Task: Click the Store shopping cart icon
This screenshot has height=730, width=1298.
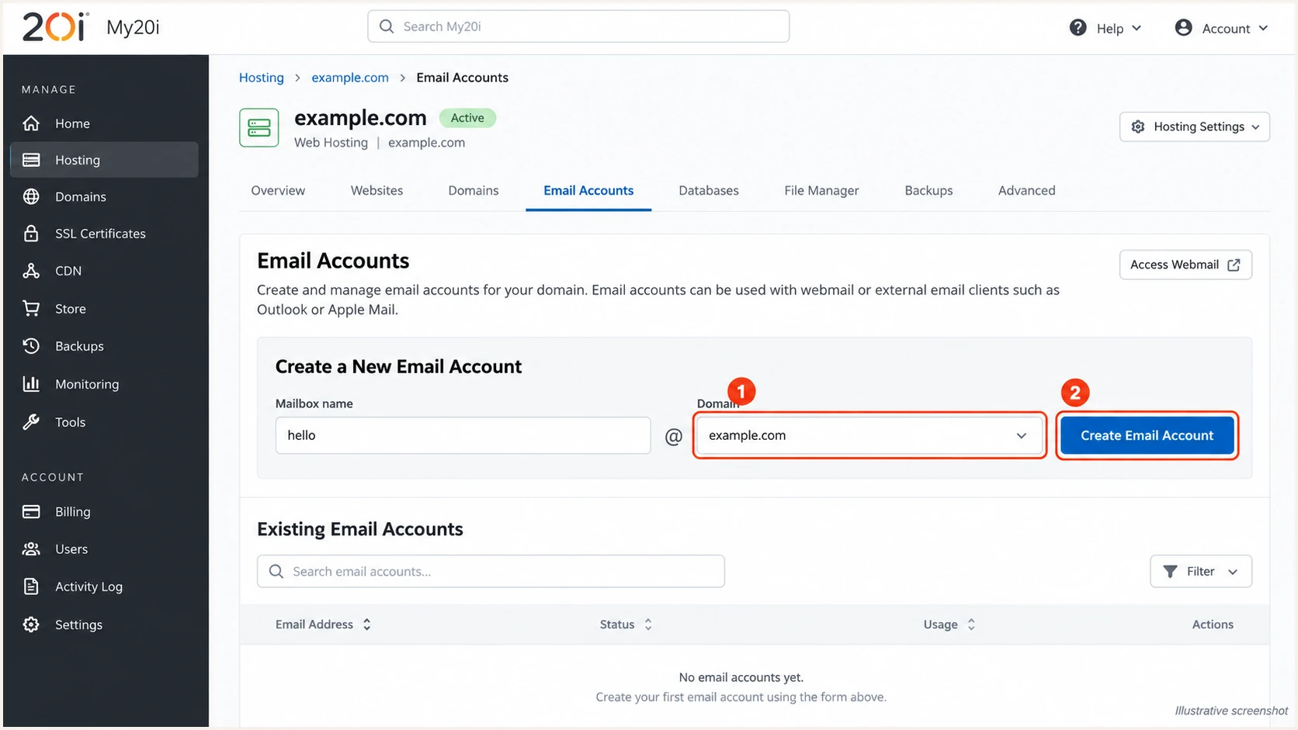Action: point(31,309)
